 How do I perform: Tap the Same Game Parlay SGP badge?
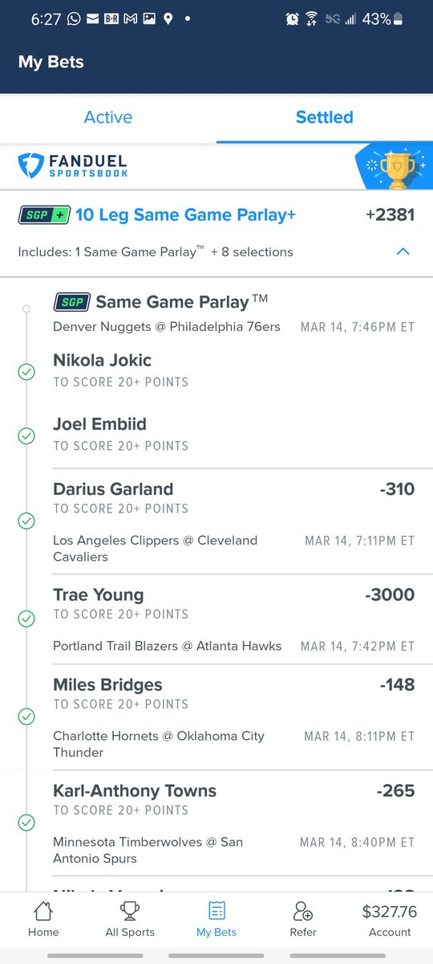click(71, 302)
